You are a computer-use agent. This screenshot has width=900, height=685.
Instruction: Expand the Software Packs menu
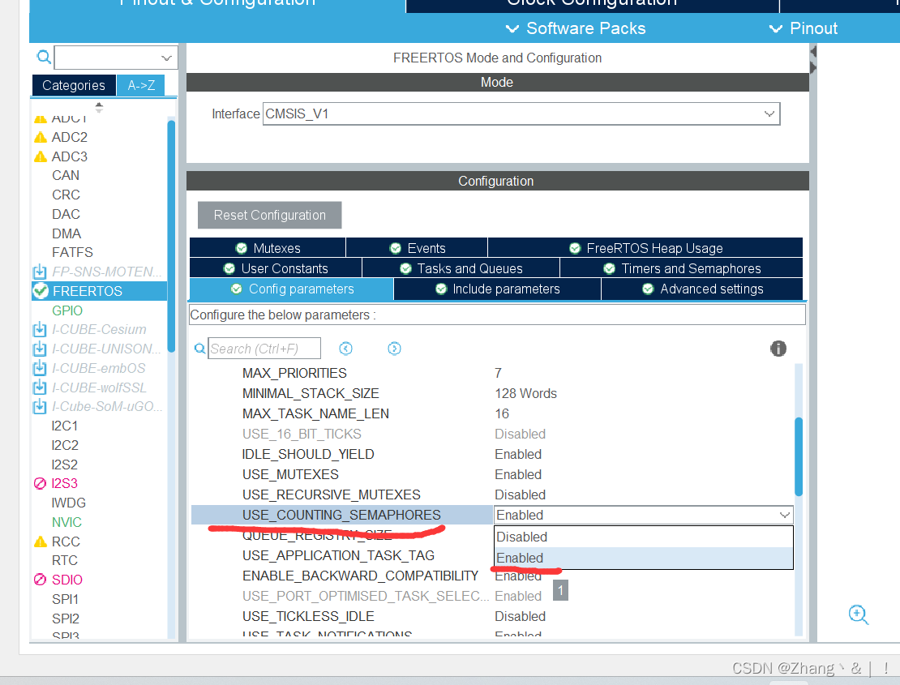575,28
